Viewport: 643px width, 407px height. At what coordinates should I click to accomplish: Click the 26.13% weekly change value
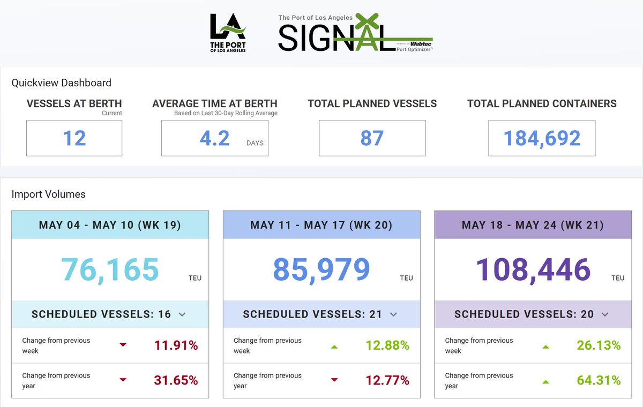pyautogui.click(x=599, y=345)
